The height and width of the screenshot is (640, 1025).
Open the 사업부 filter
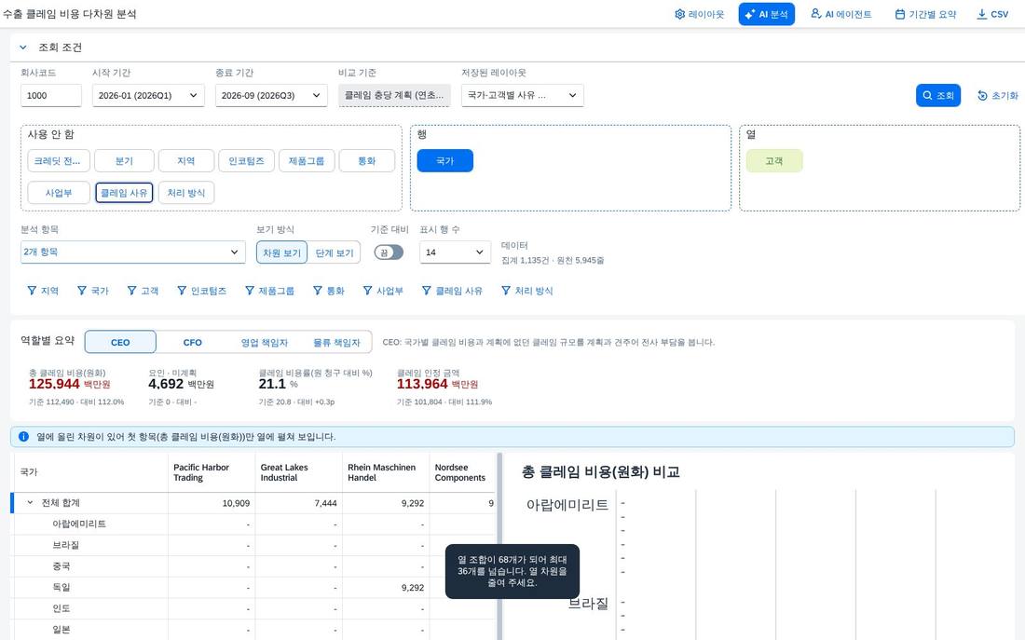(x=383, y=291)
